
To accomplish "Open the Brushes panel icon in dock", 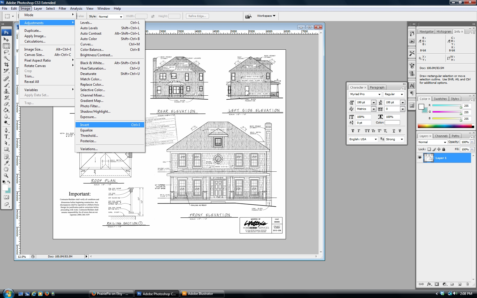I will tap(412, 66).
